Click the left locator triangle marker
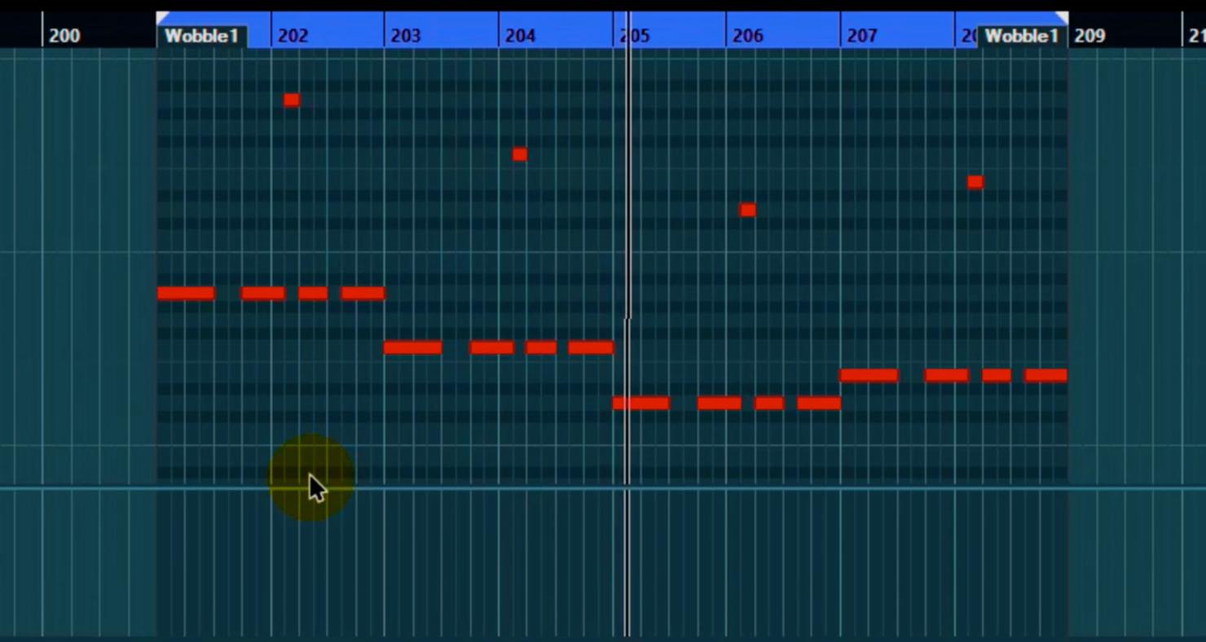The height and width of the screenshot is (642, 1206). click(x=161, y=17)
